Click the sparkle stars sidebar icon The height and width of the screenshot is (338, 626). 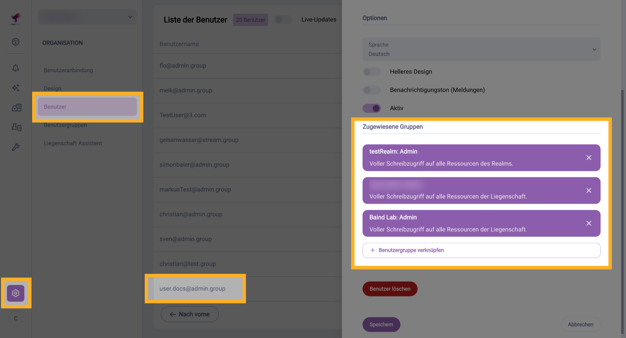[16, 88]
